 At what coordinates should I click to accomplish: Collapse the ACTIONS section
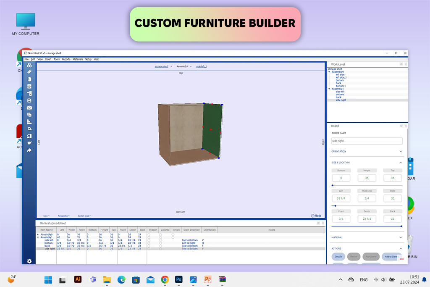(x=401, y=248)
